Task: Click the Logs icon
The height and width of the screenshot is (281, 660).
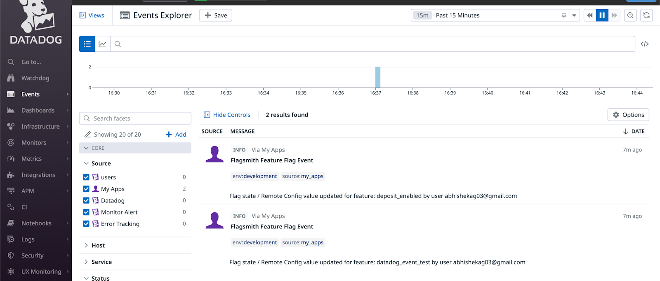Action: click(x=11, y=239)
